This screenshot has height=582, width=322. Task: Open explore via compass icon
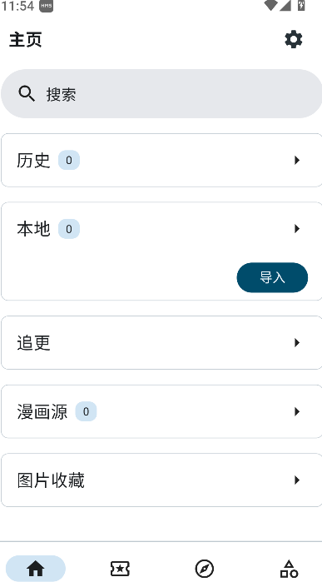pyautogui.click(x=205, y=569)
